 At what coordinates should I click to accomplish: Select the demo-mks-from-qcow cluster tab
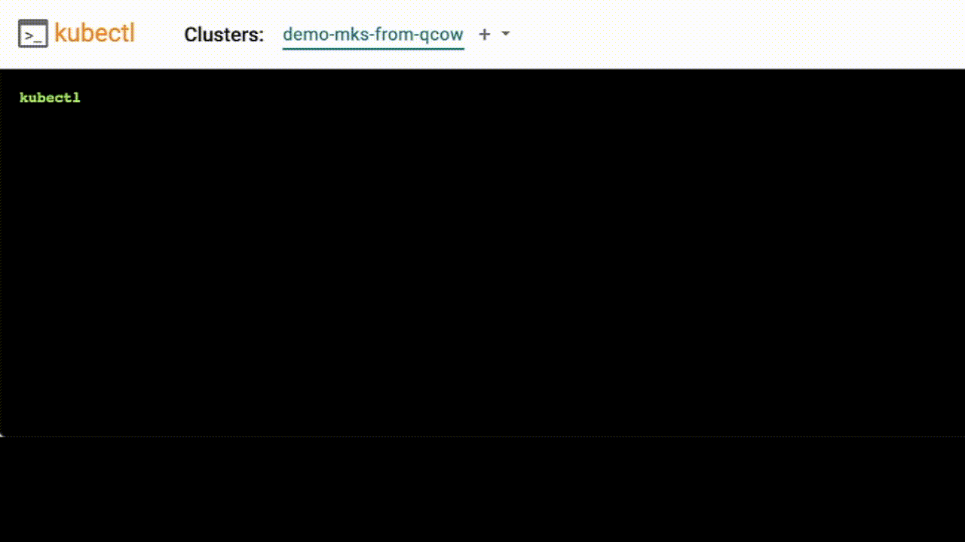[x=373, y=35]
